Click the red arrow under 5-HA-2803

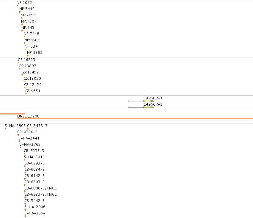5,129
